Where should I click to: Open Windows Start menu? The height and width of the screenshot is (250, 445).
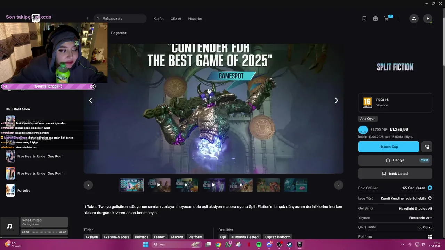tap(146, 244)
